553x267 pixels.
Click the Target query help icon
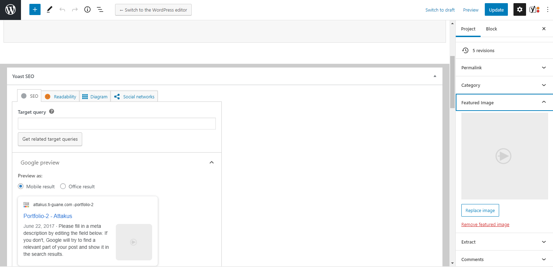[52, 112]
